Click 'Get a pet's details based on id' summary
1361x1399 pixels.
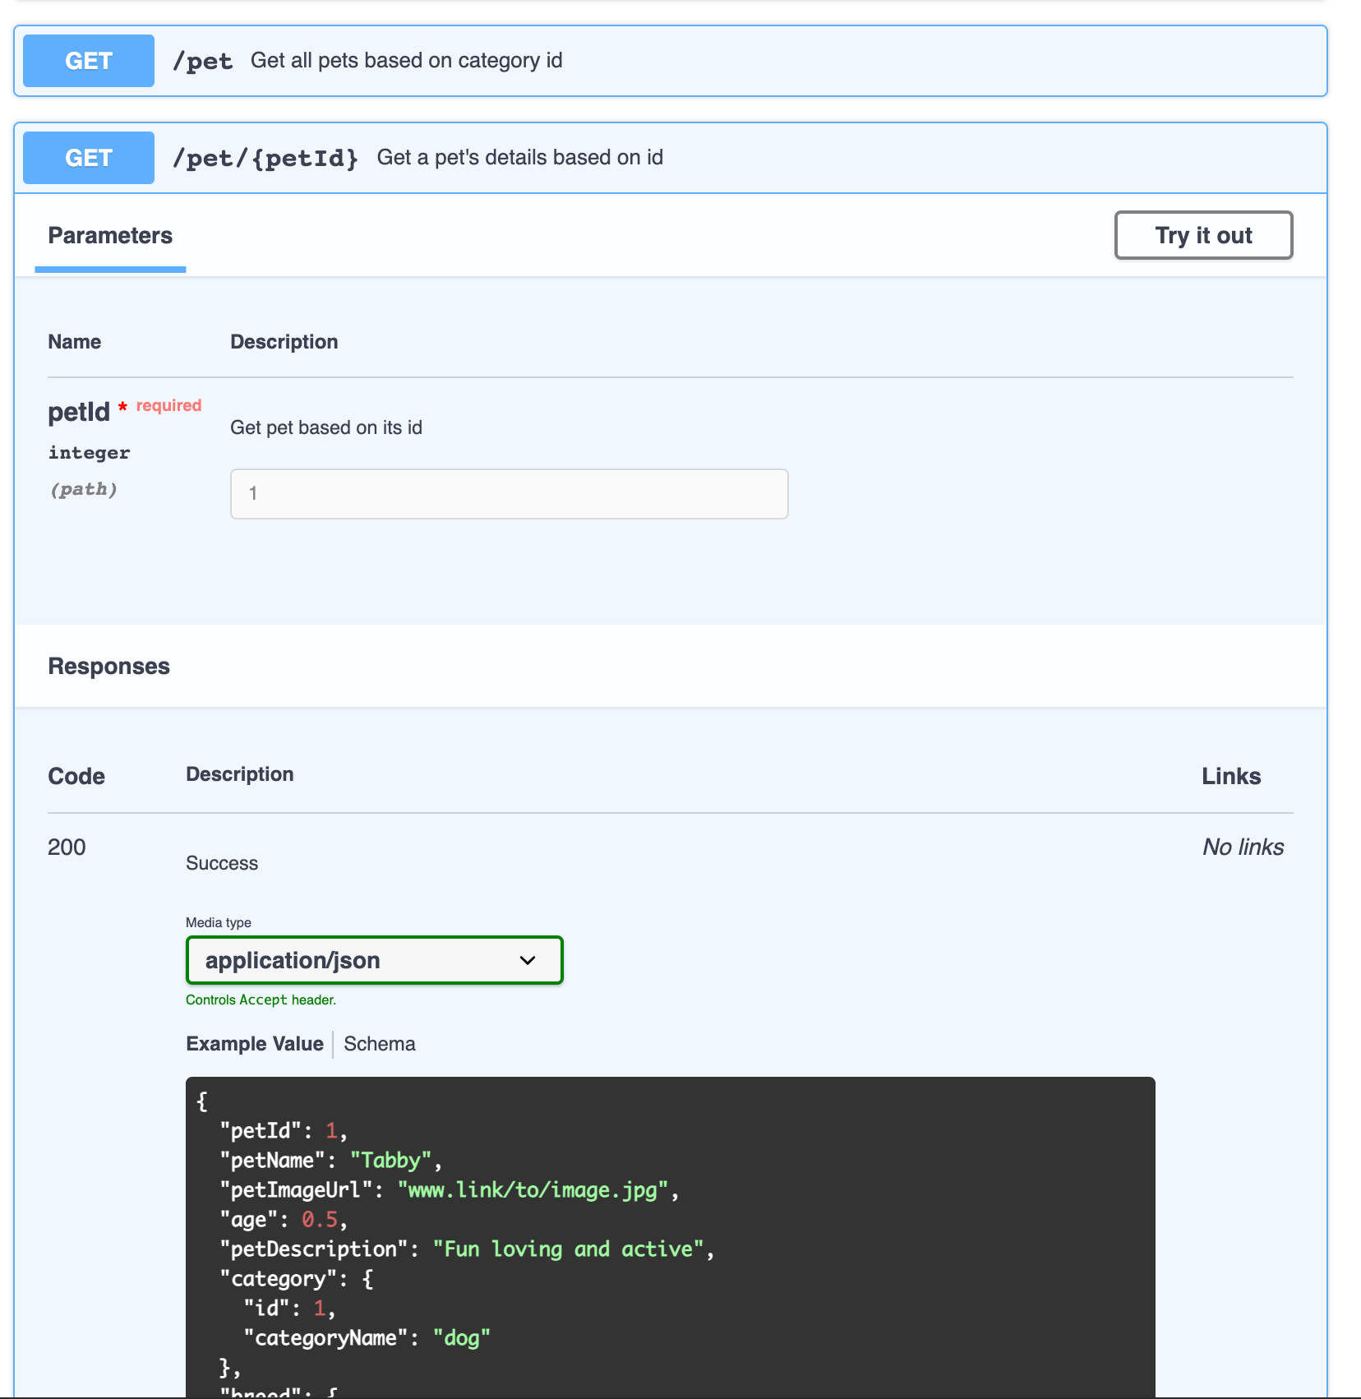tap(519, 158)
